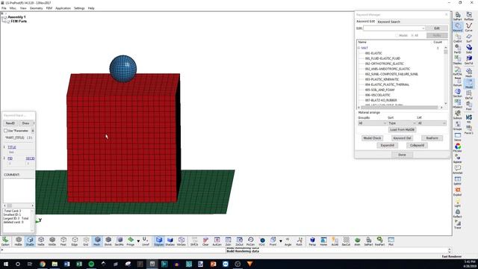
Task: Toggle the Edge display icon
Action: (x=75, y=241)
